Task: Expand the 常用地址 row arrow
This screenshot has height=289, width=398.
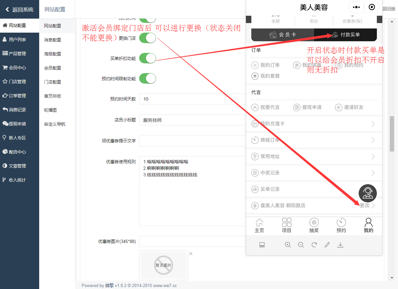Action: 373,156
